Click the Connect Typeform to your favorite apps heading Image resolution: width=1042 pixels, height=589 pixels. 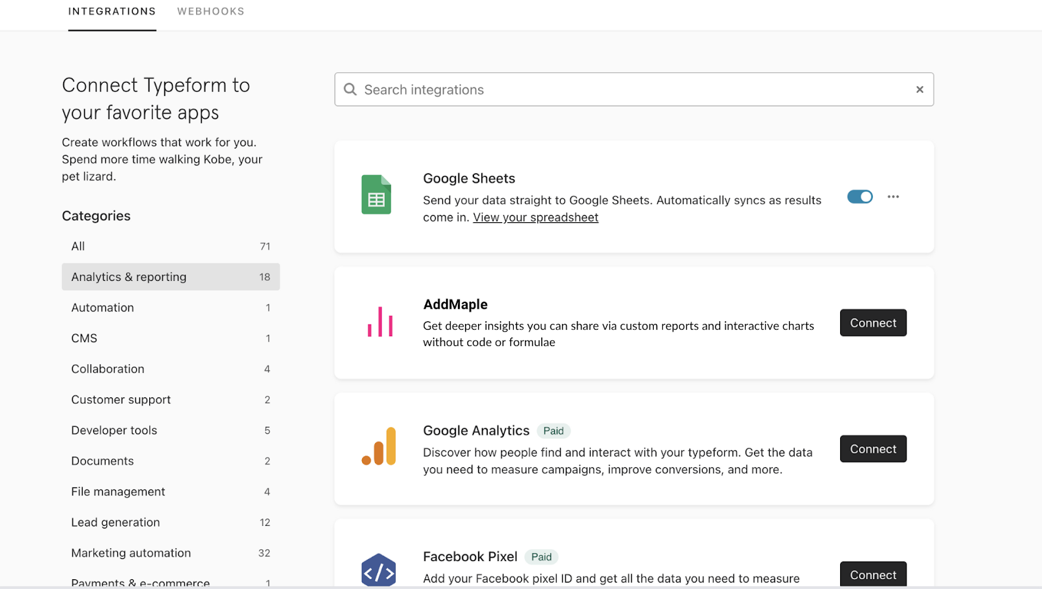(x=156, y=98)
